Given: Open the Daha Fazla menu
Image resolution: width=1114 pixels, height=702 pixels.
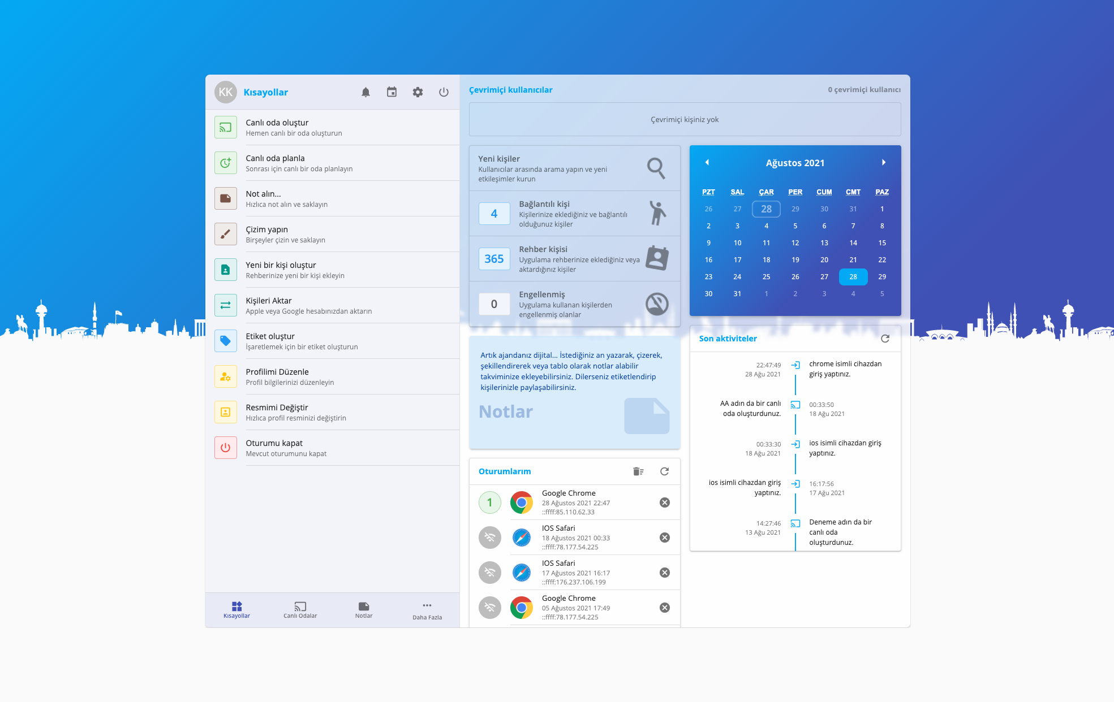Looking at the screenshot, I should pos(427,610).
